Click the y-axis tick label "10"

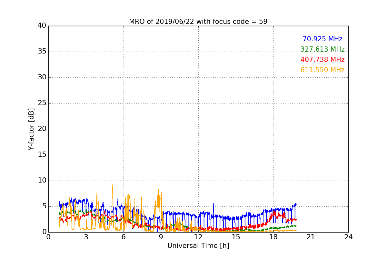tap(42, 181)
